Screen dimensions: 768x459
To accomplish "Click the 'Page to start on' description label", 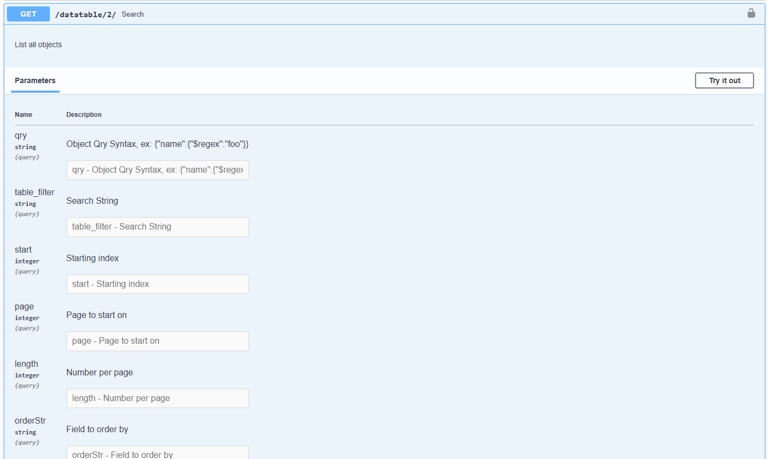I will click(x=97, y=315).
